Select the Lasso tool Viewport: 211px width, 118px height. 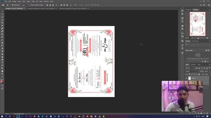click(2, 17)
